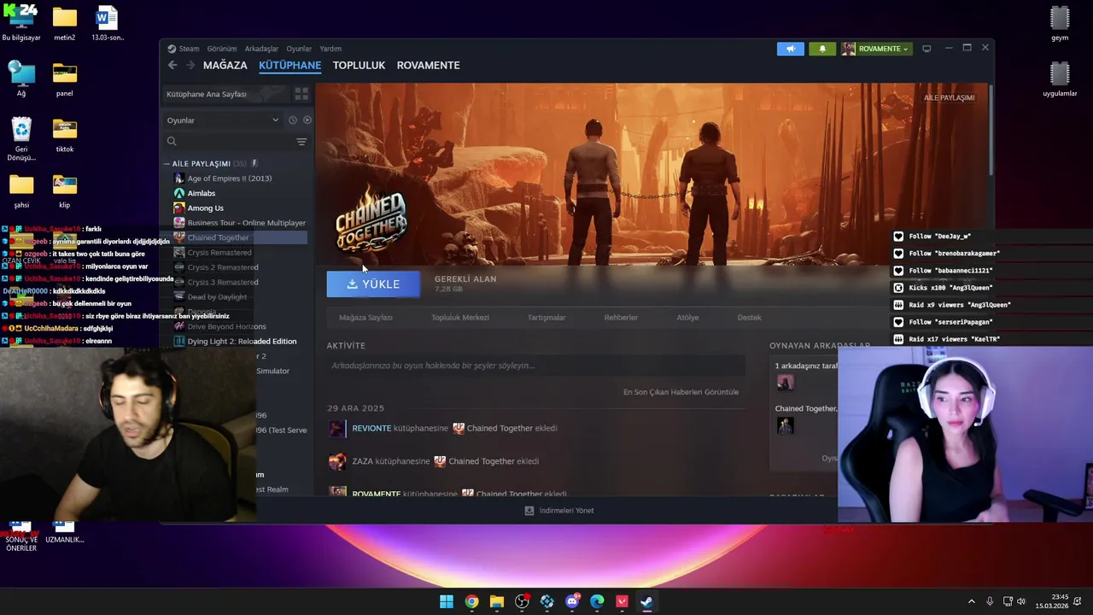Viewport: 1093px width, 615px height.
Task: Open the Geri Dönüşüm recycle bin icon
Action: point(21,139)
